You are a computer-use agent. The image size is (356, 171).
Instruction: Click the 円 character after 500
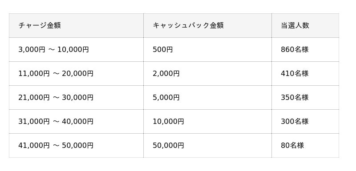(x=170, y=50)
